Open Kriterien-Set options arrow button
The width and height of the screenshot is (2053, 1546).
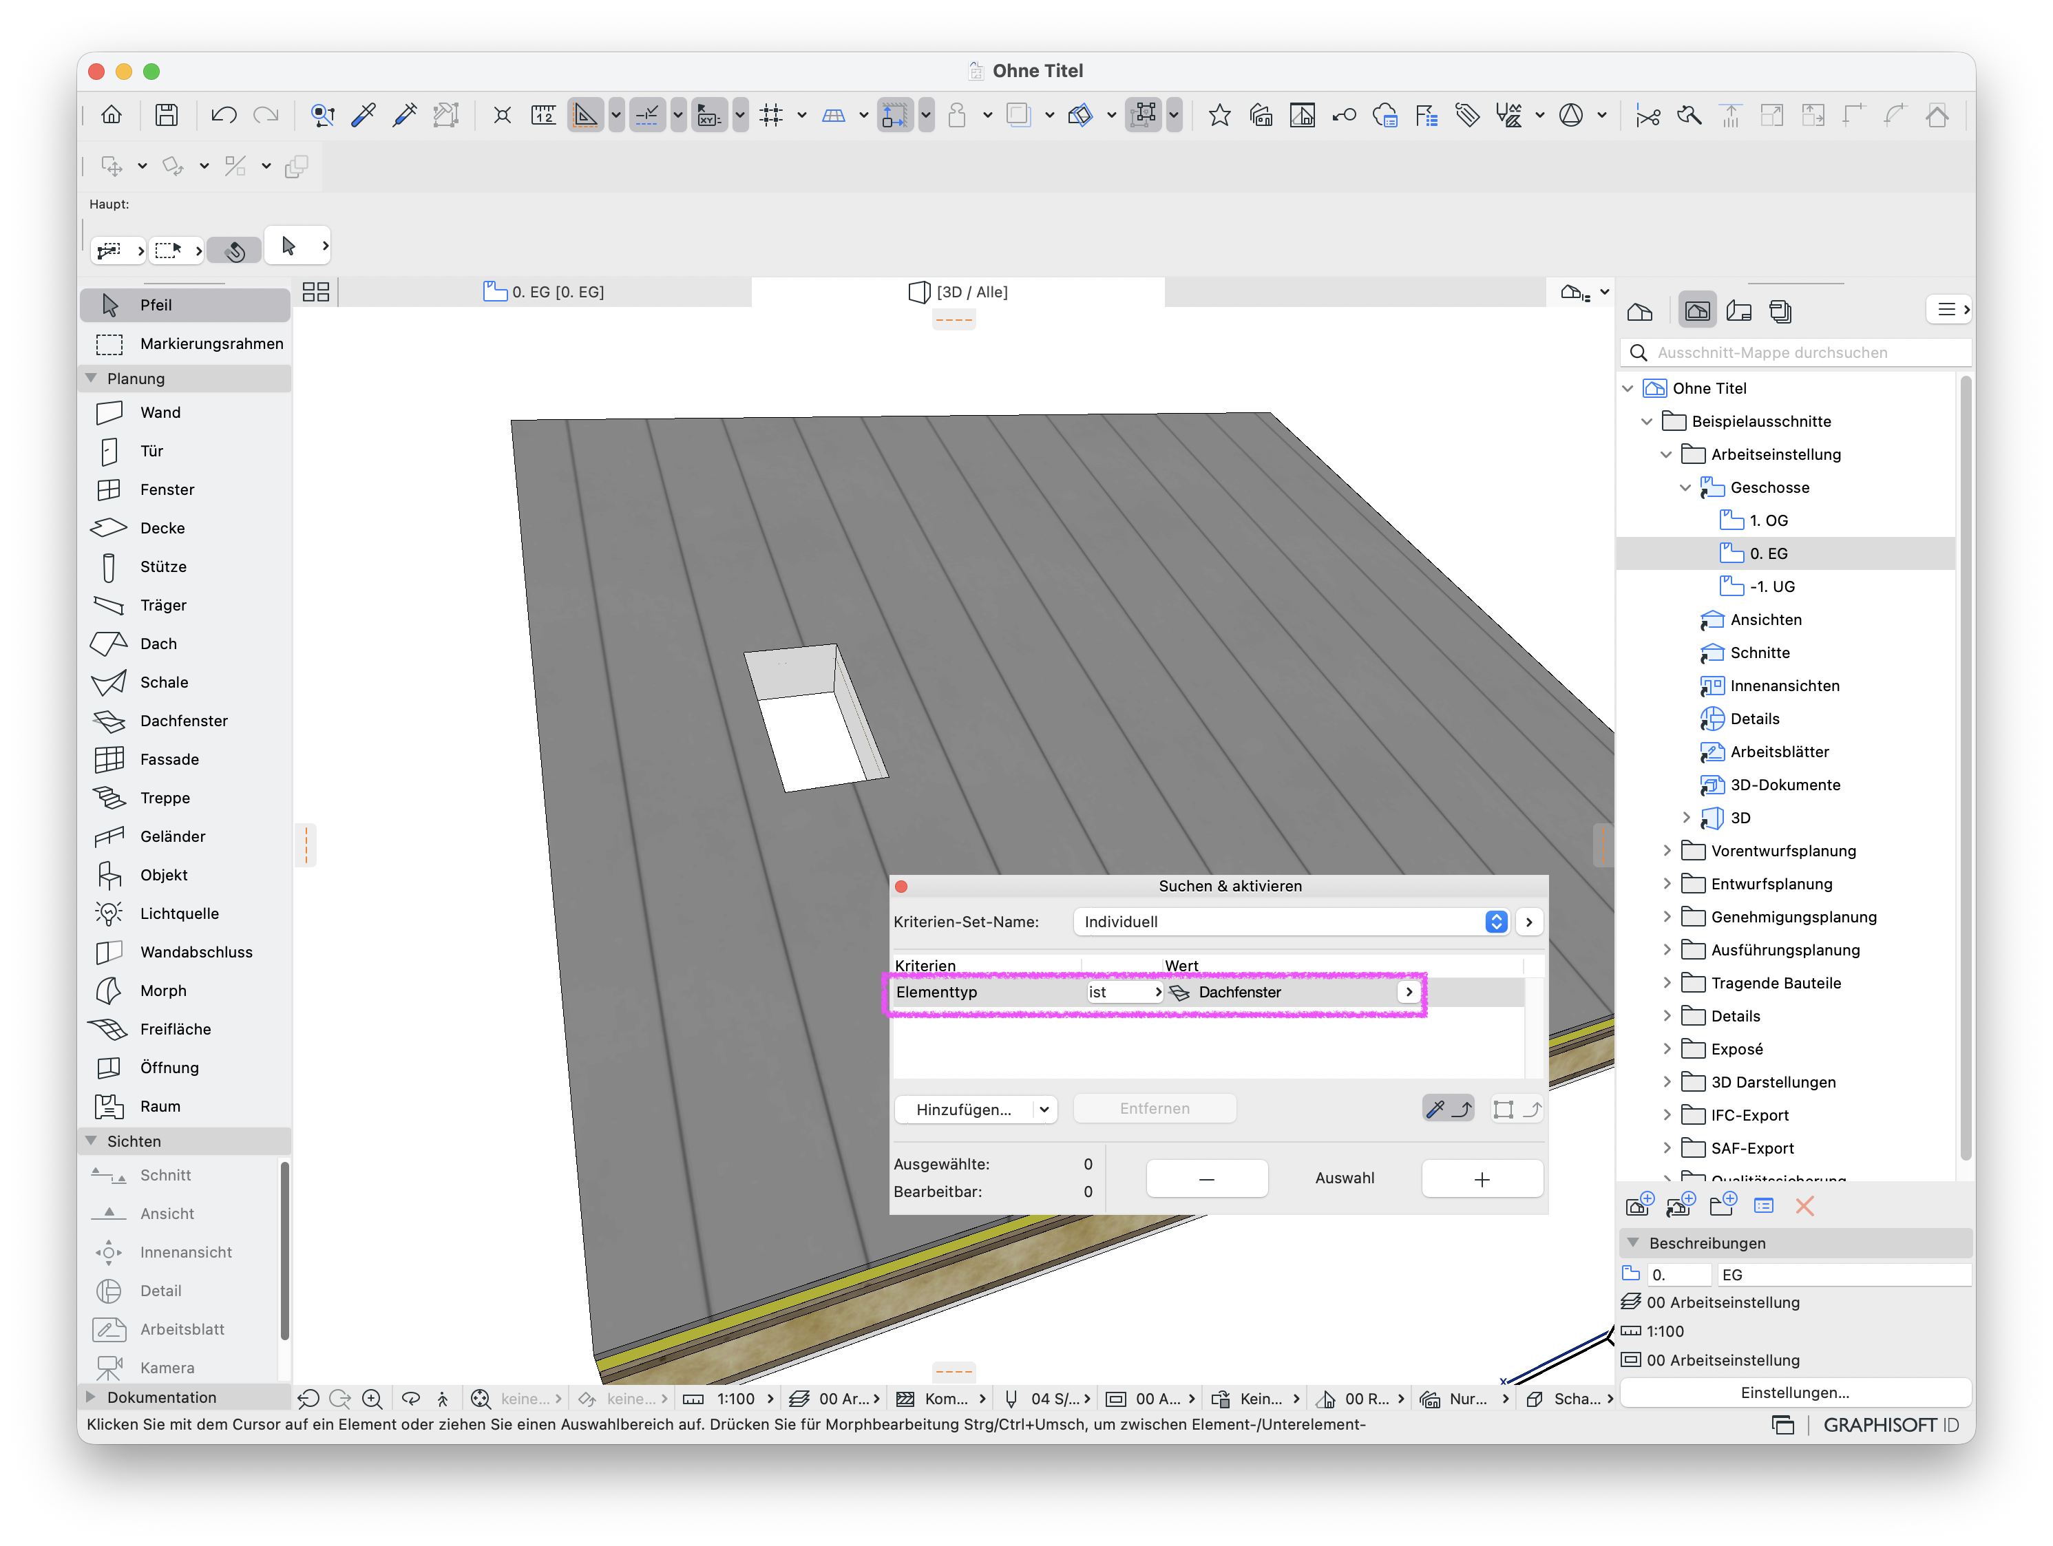(1528, 922)
